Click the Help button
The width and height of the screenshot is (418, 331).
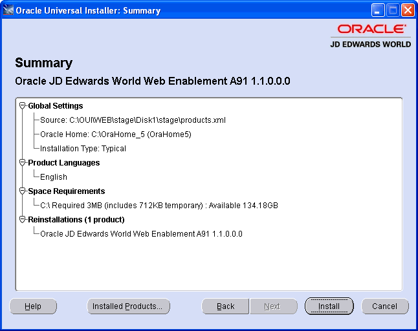click(x=33, y=306)
